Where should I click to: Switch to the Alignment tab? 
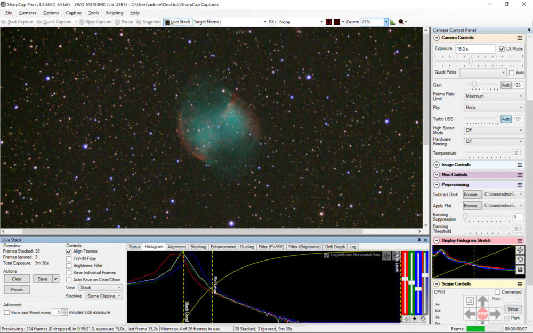176,247
